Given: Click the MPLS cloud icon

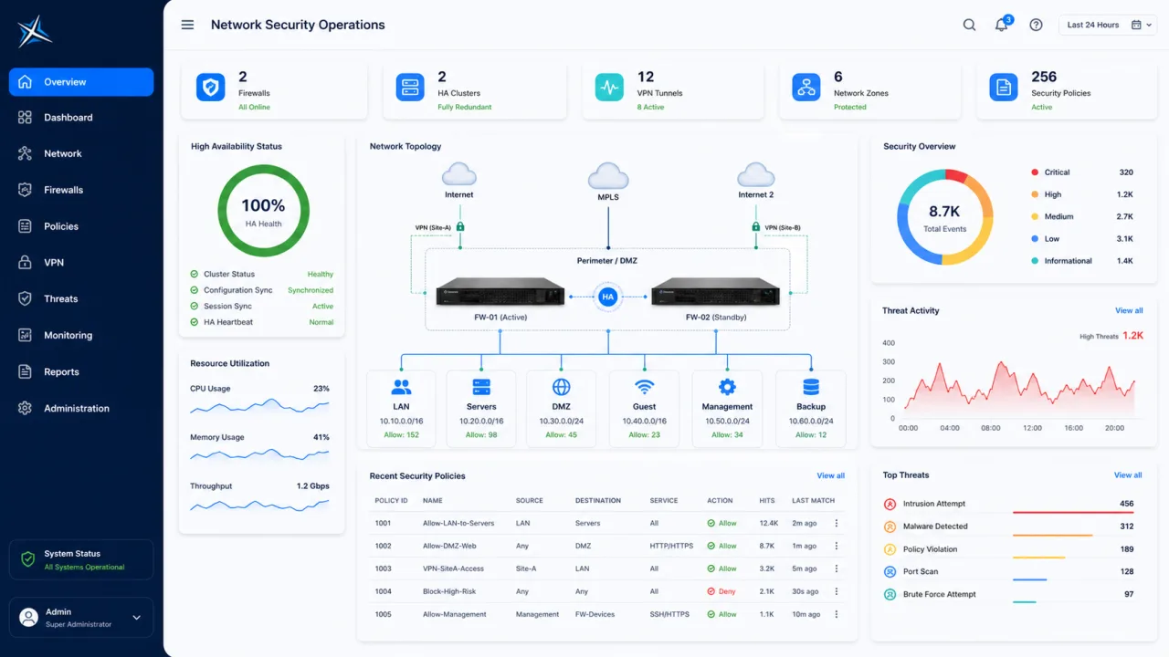Looking at the screenshot, I should pyautogui.click(x=608, y=175).
